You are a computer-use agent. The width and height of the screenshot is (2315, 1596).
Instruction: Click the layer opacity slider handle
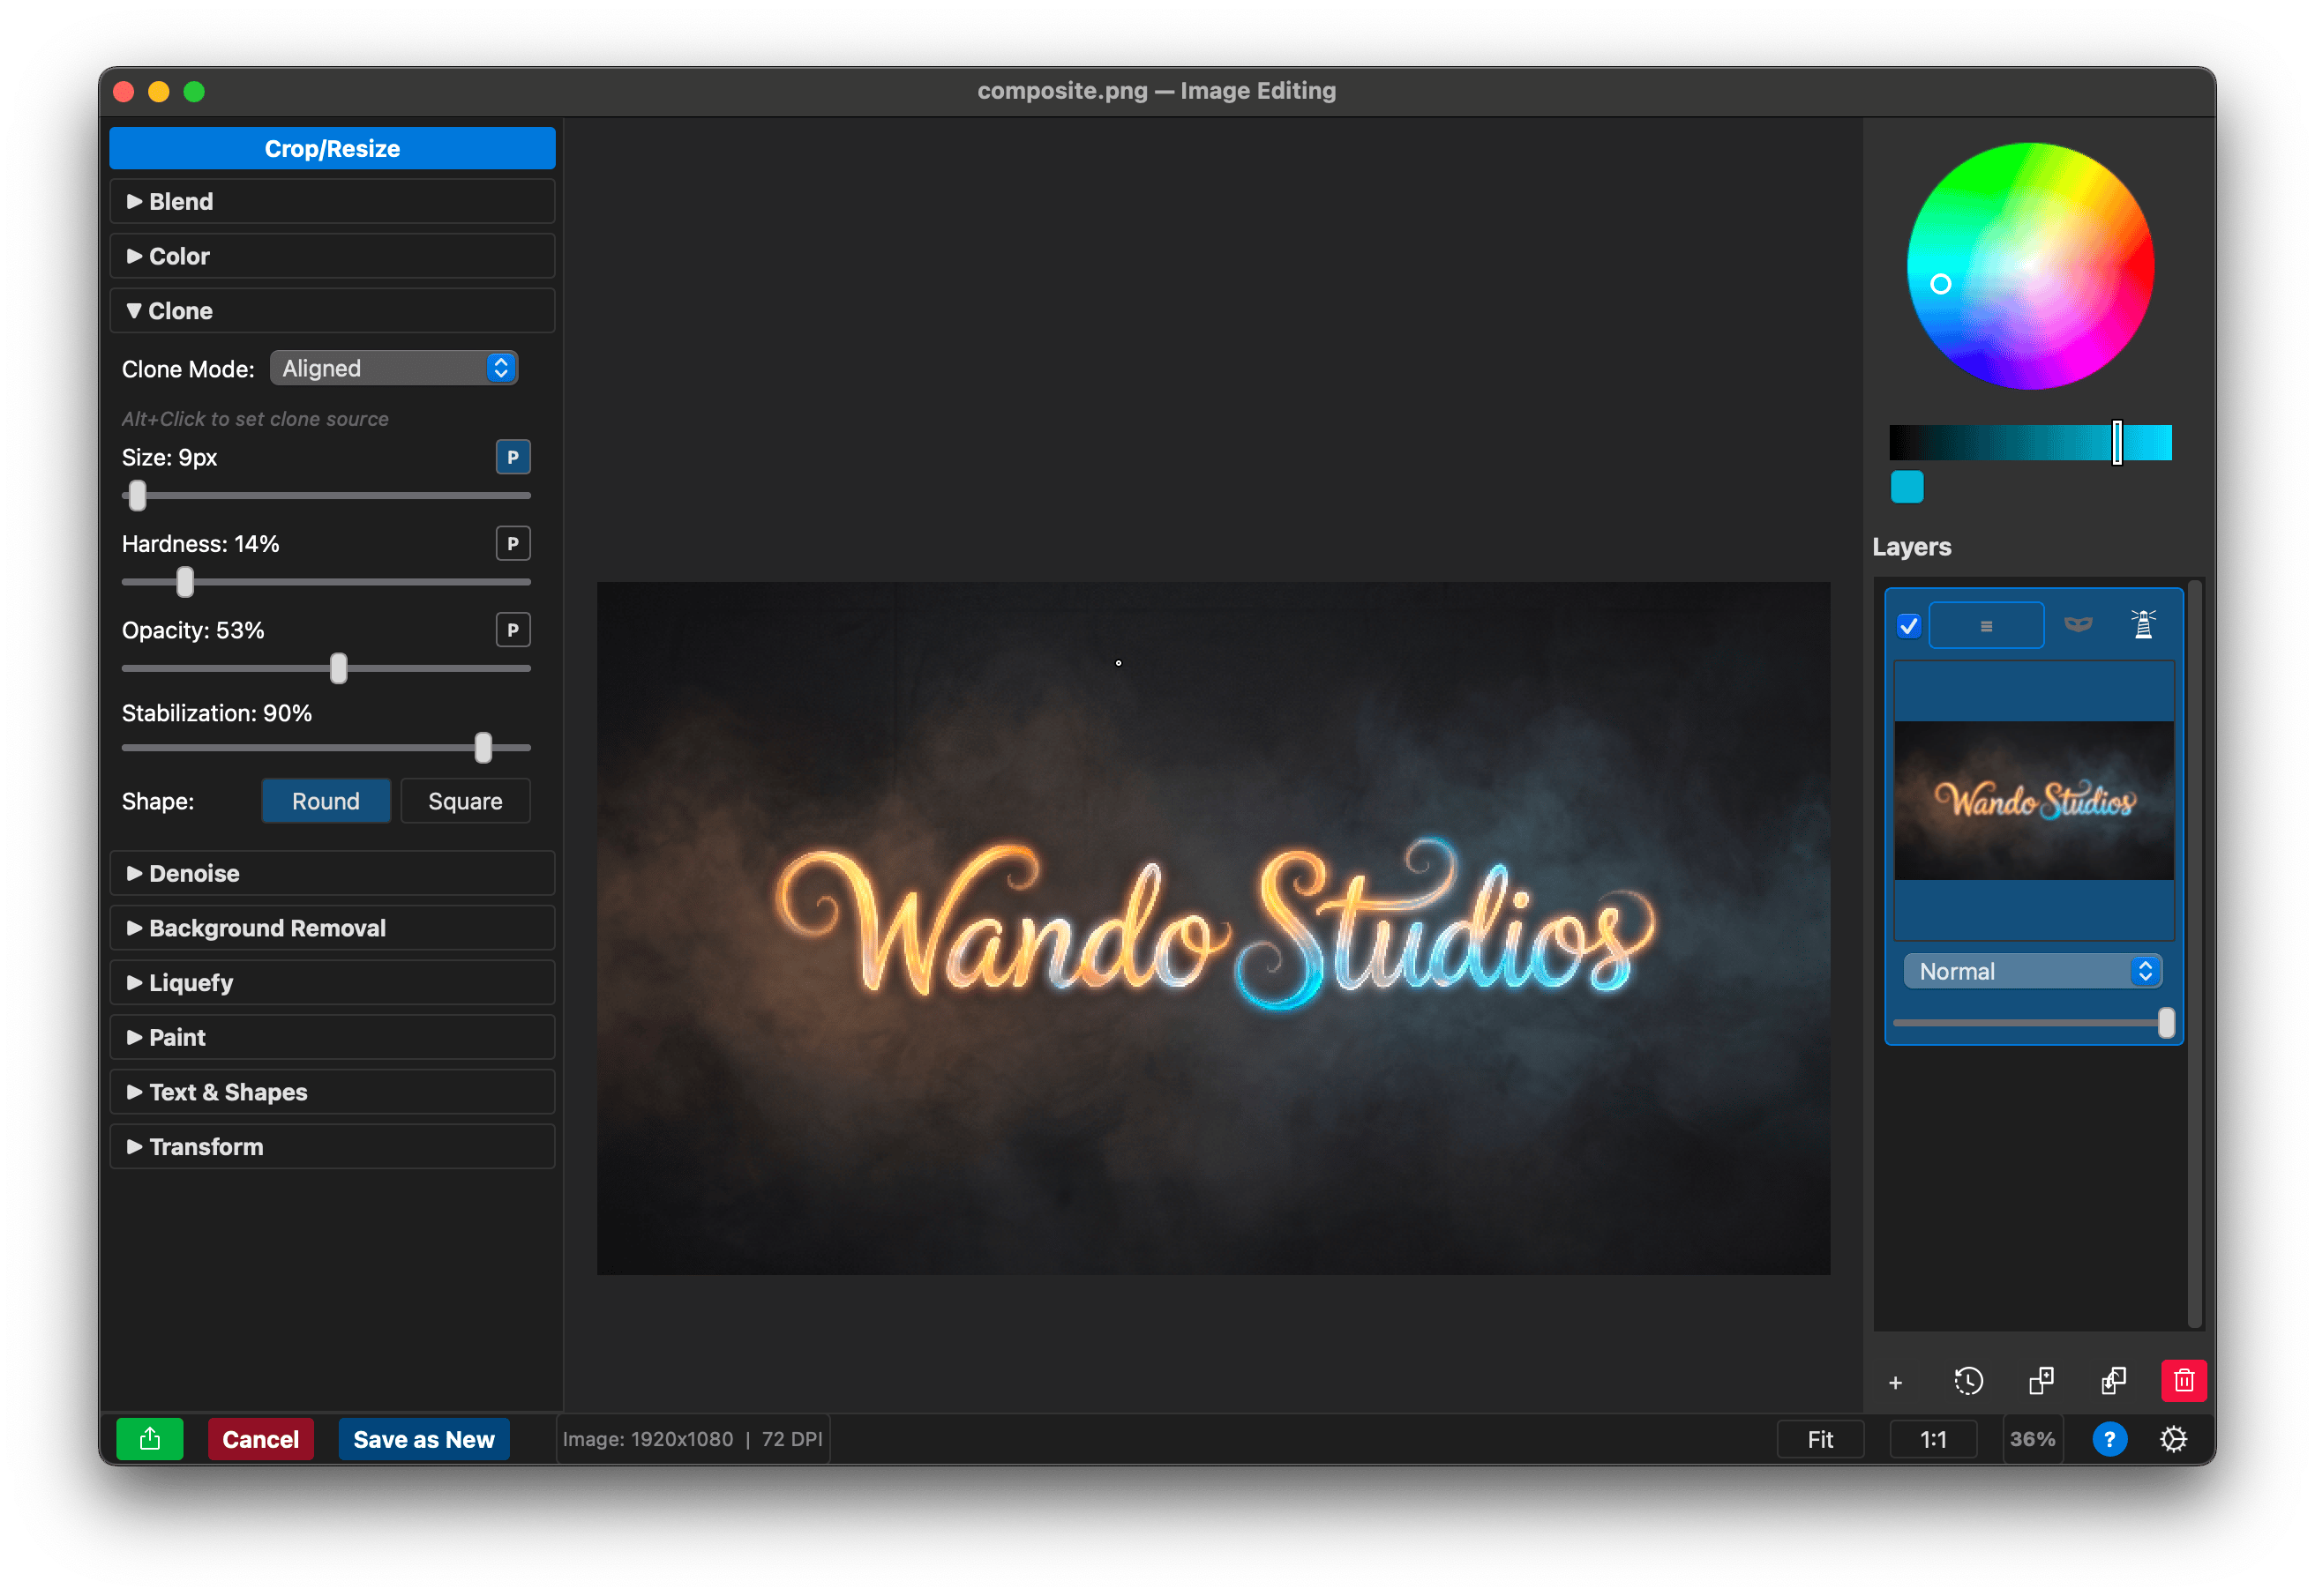(x=2166, y=1023)
